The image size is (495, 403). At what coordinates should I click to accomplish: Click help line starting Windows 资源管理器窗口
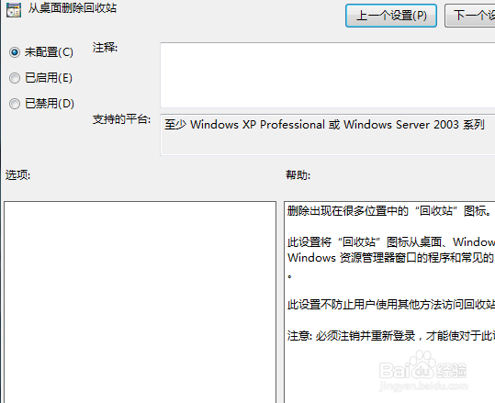(391, 258)
